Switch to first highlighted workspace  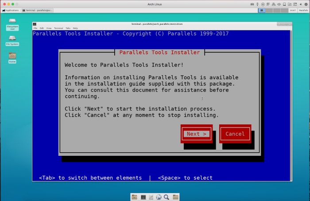[x=262, y=10]
